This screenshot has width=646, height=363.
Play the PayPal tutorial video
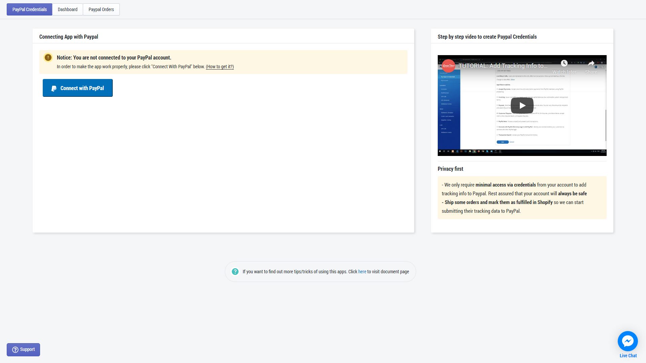coord(522,106)
